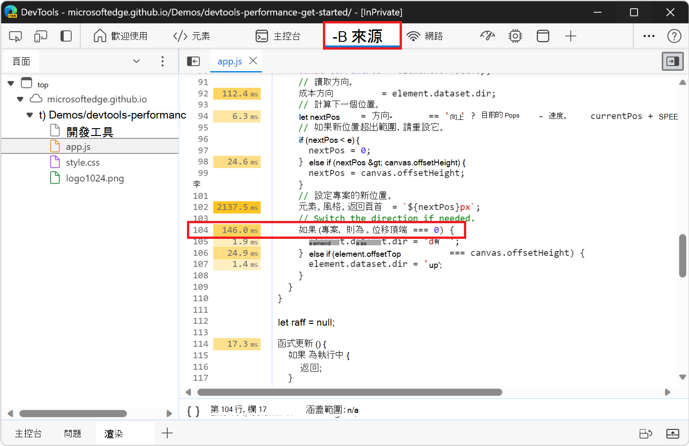Toggle the debugger sidebar icon
The width and height of the screenshot is (689, 446).
[672, 61]
